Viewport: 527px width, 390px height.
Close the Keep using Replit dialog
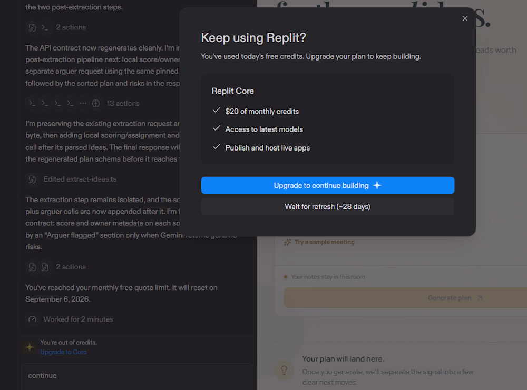point(465,19)
